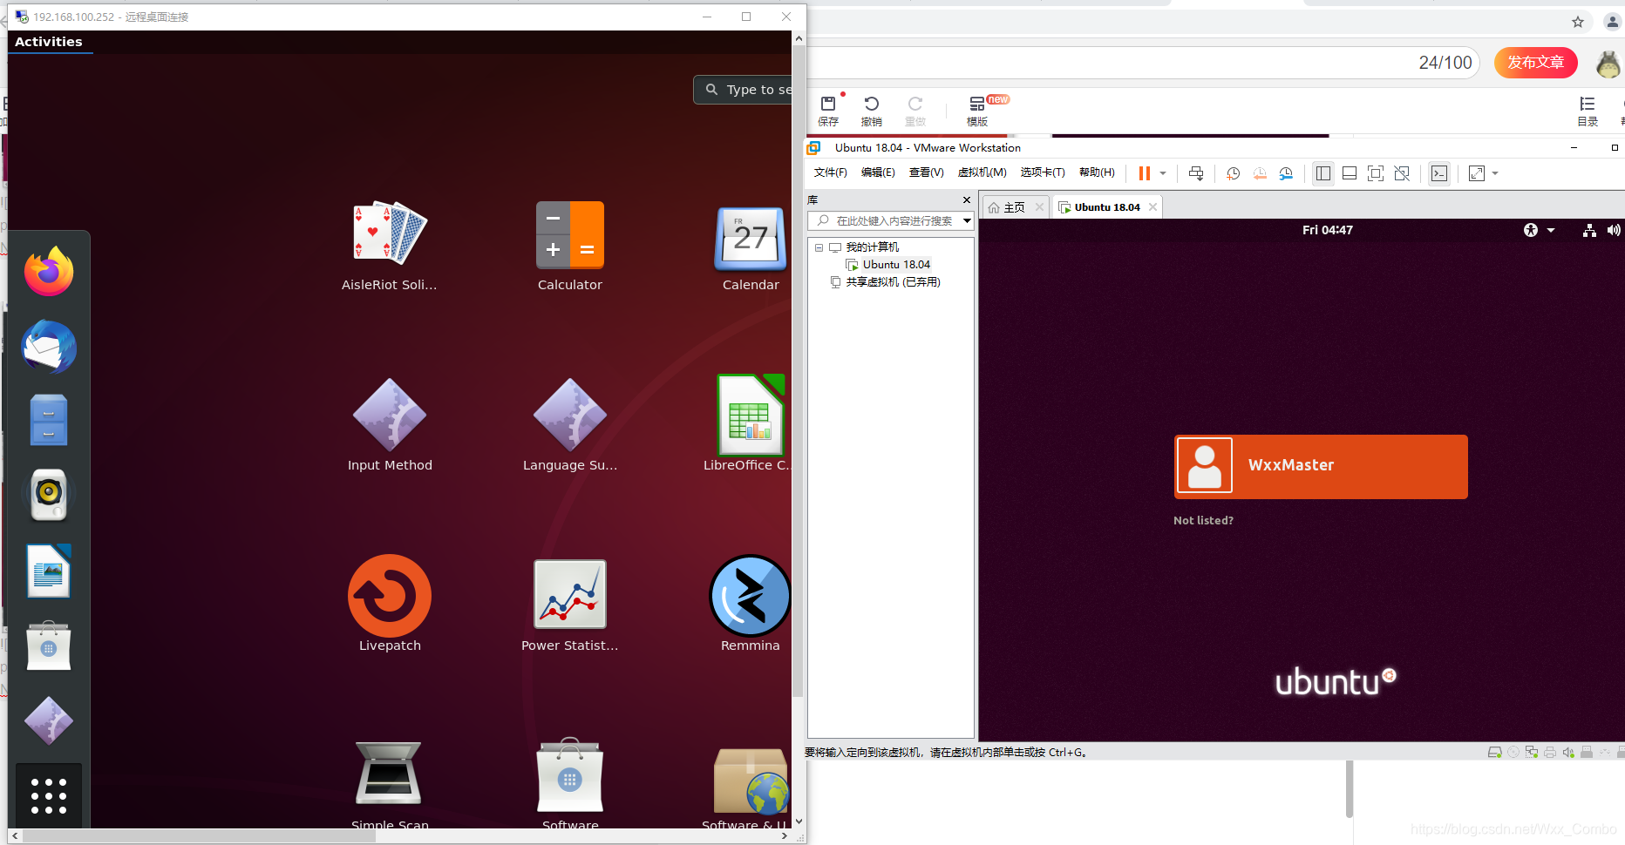Collapse the 我的计算机 tree node
Image resolution: width=1625 pixels, height=845 pixels.
pos(819,247)
